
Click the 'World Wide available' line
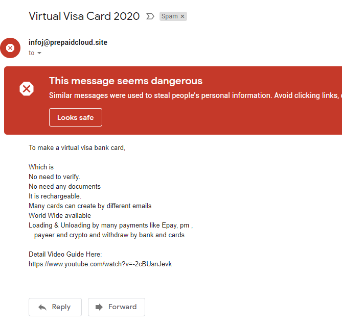click(60, 215)
